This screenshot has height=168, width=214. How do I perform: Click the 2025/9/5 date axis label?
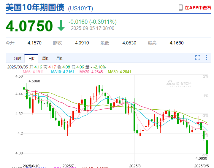click(x=202, y=166)
